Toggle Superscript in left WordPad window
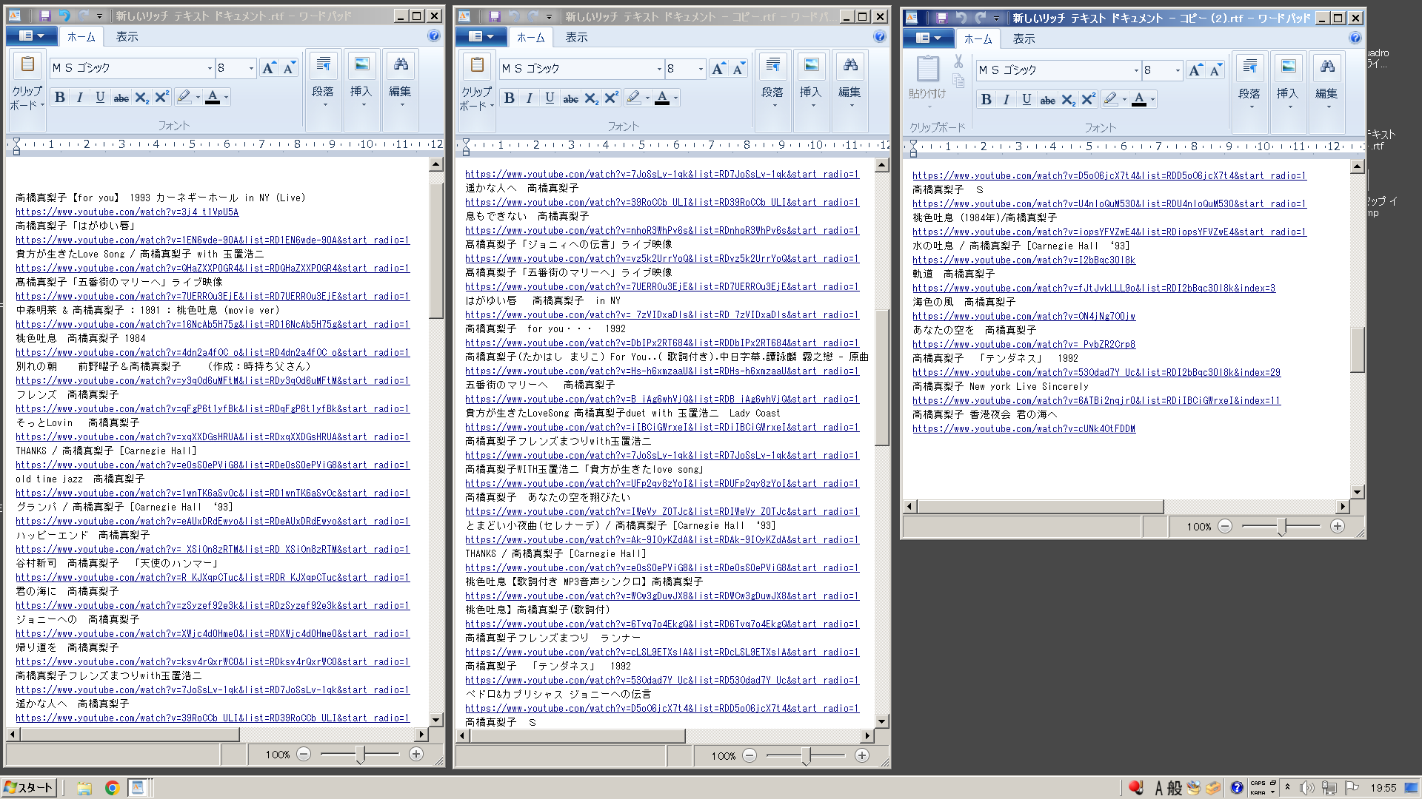Image resolution: width=1422 pixels, height=799 pixels. [x=161, y=97]
